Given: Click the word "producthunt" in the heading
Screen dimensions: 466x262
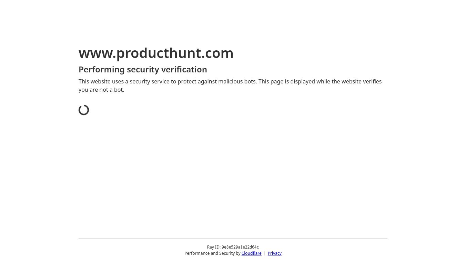Looking at the screenshot, I should 159,53.
